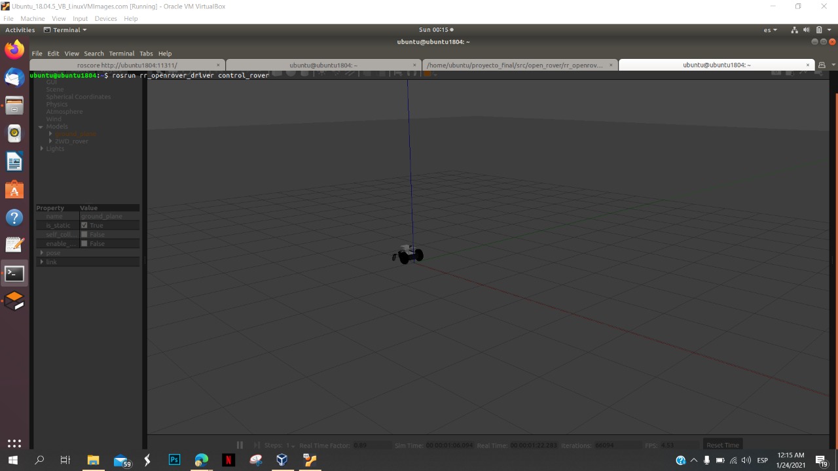Close the roscore terminal tab
The width and height of the screenshot is (838, 471).
tap(218, 65)
